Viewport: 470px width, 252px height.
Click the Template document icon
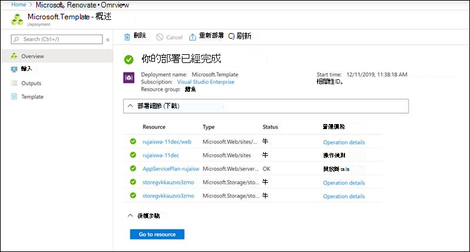click(14, 97)
